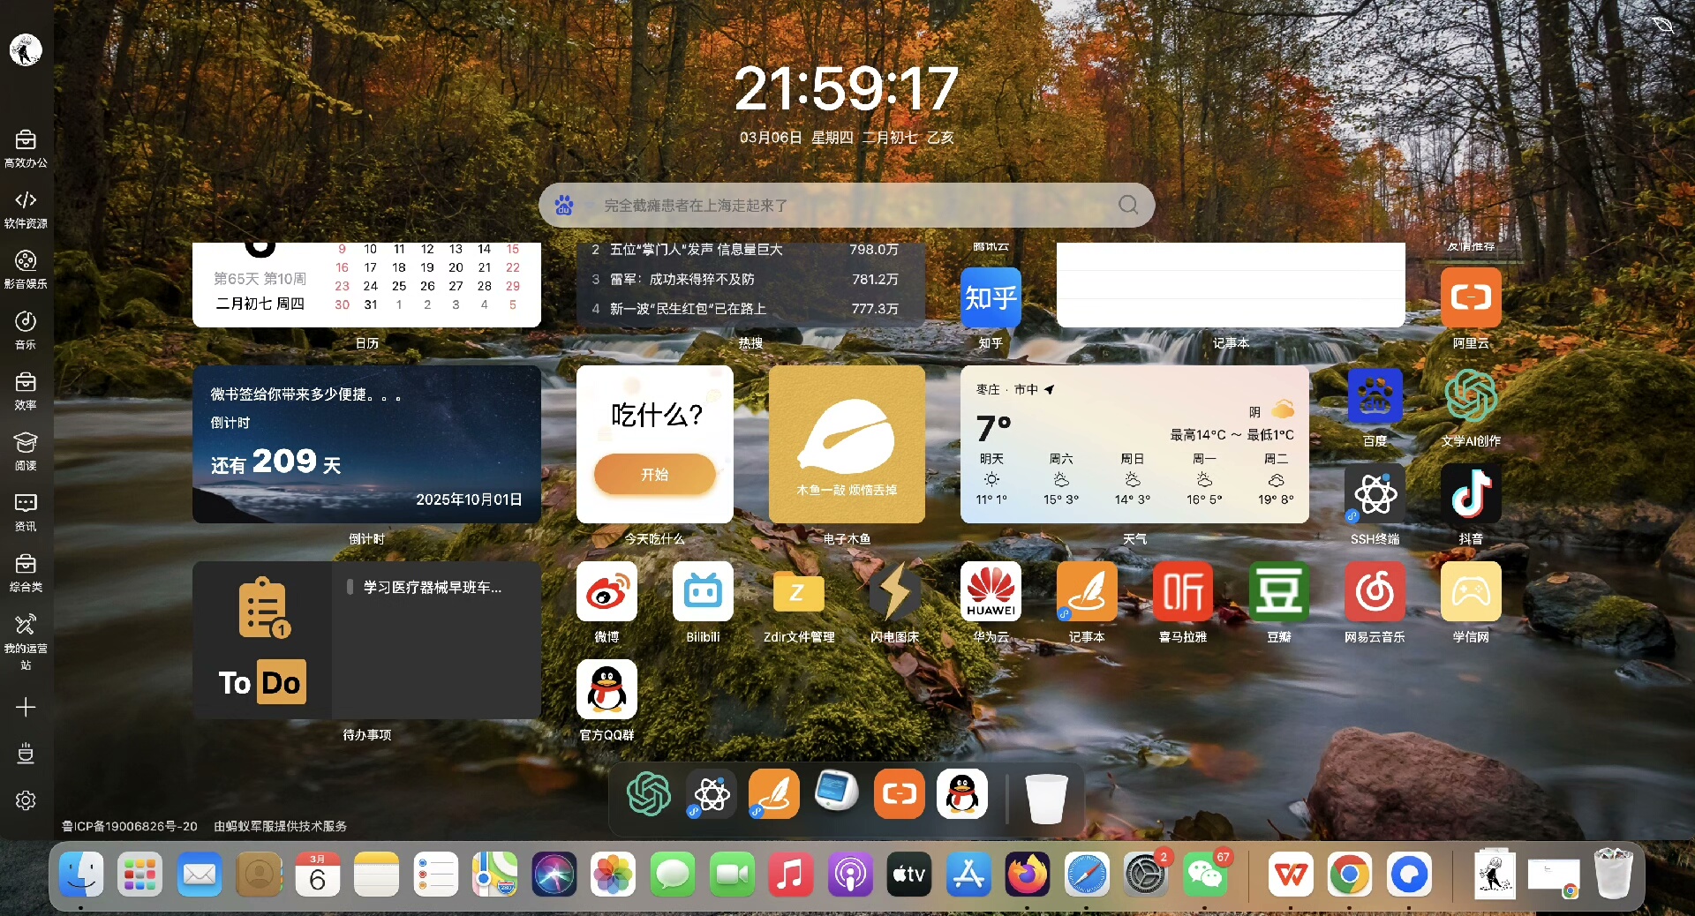1695x916 pixels.
Task: Open the search engine switcher with the Baidu paw
Action: tap(564, 206)
